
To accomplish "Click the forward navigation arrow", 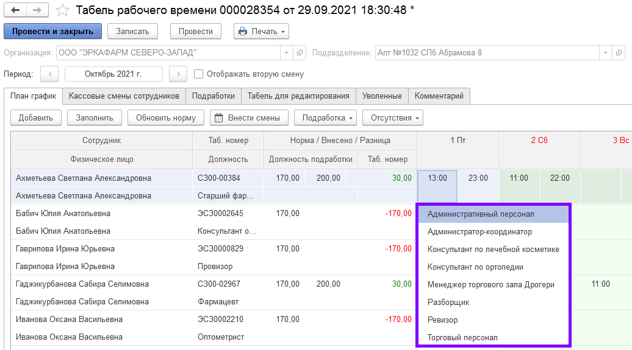I will point(37,10).
